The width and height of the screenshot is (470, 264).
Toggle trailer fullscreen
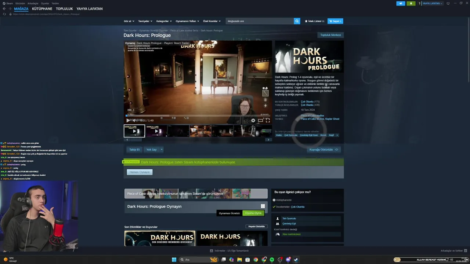268,120
